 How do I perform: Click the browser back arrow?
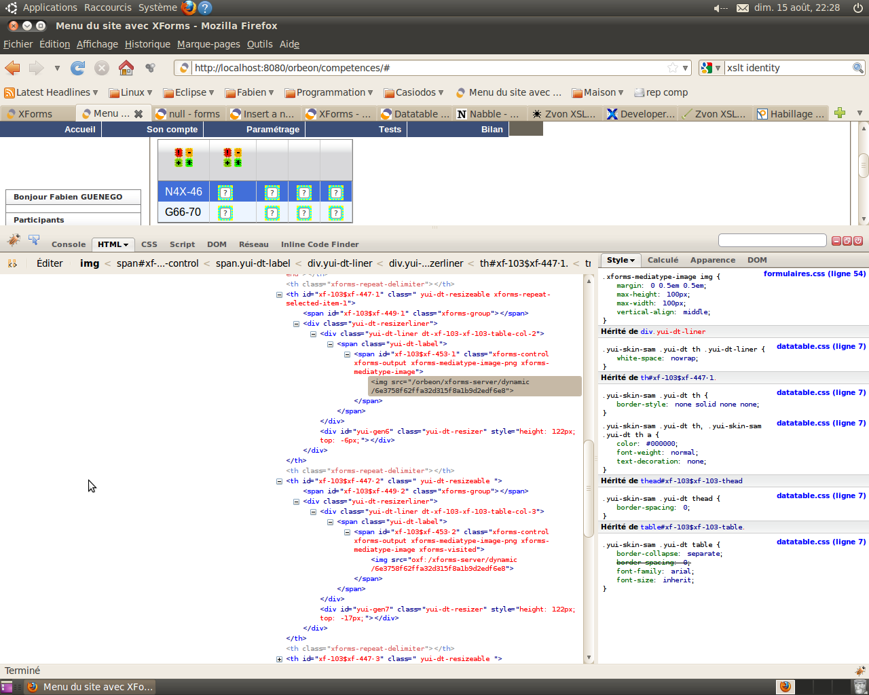13,68
